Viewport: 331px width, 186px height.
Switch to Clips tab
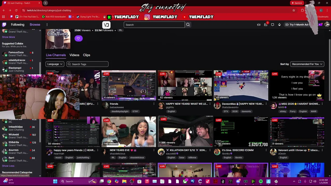coord(87,55)
